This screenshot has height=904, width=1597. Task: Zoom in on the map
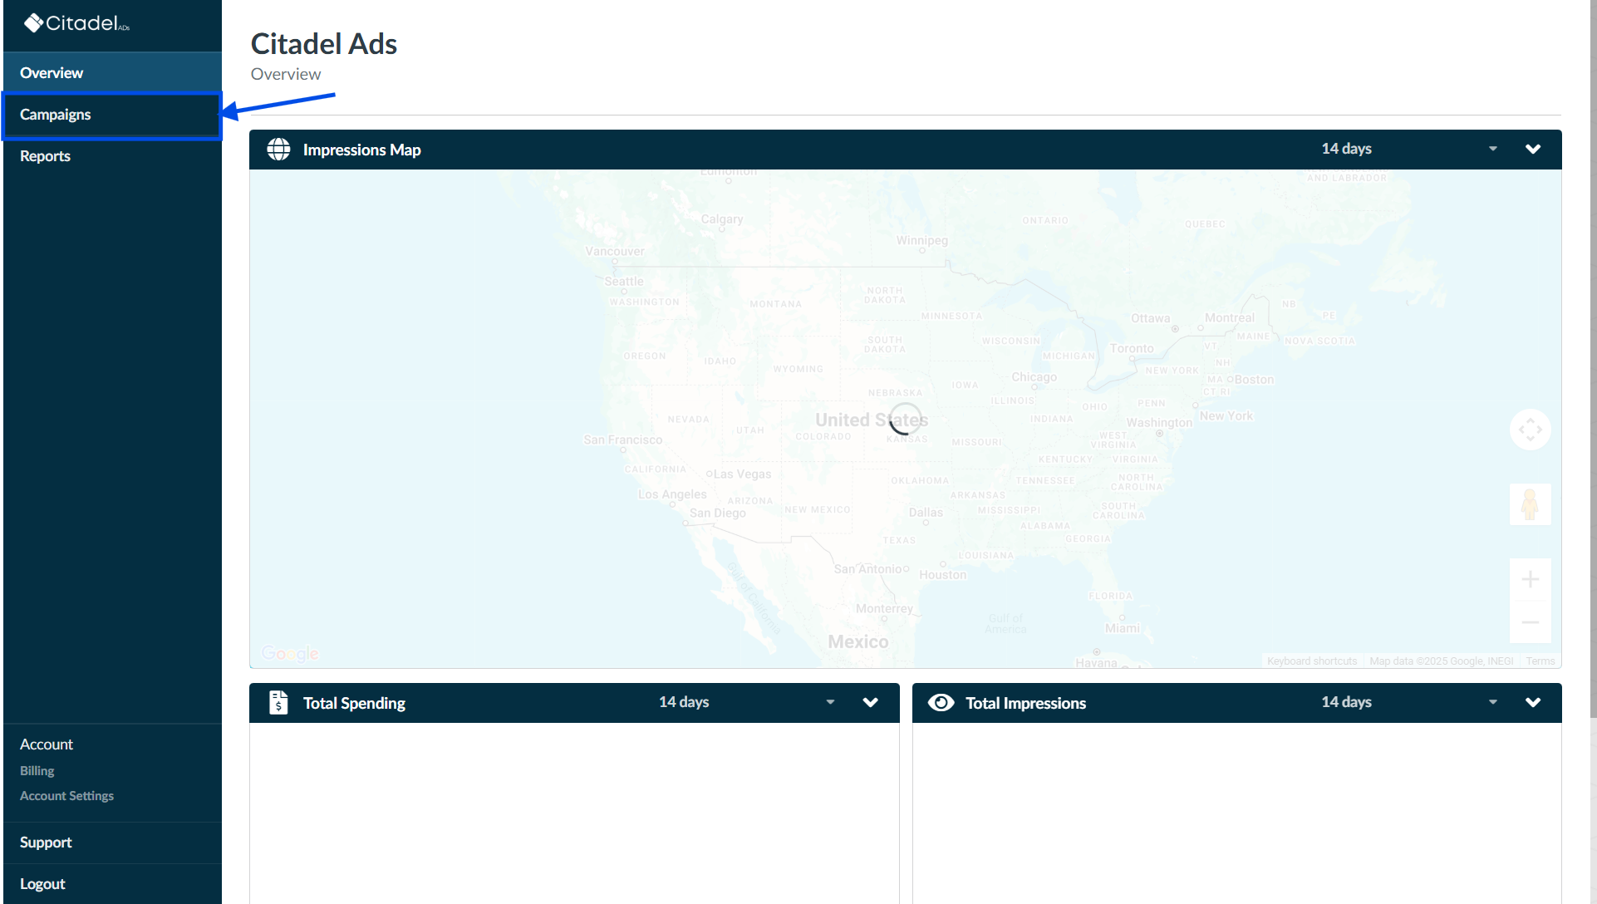point(1530,579)
